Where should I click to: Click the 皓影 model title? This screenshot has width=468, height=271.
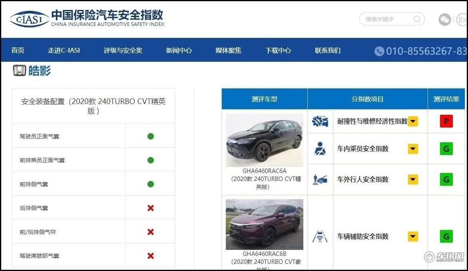pos(40,71)
